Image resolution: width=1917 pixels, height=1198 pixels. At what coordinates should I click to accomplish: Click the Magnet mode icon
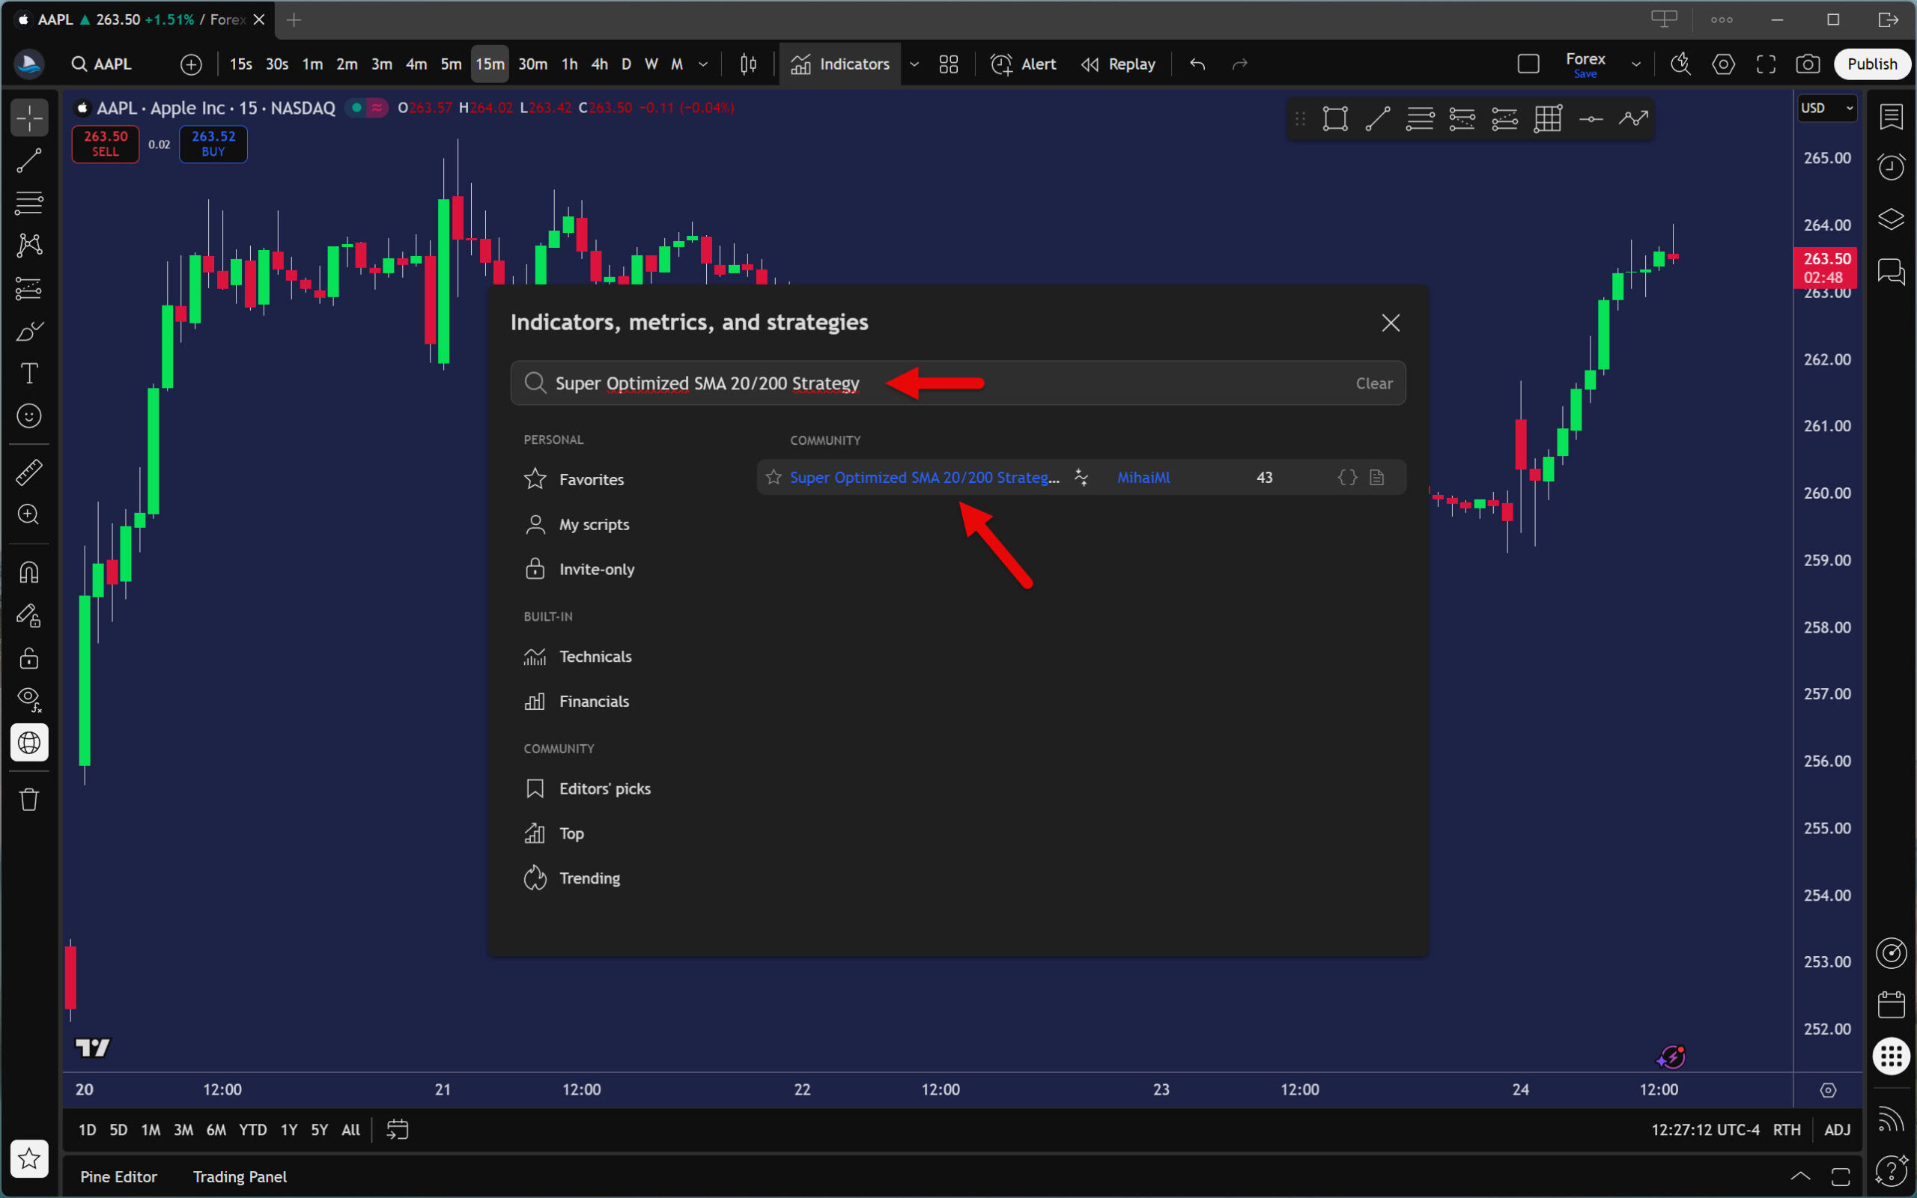point(29,572)
